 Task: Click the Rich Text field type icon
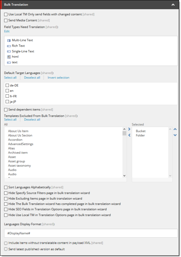[x=9, y=46]
